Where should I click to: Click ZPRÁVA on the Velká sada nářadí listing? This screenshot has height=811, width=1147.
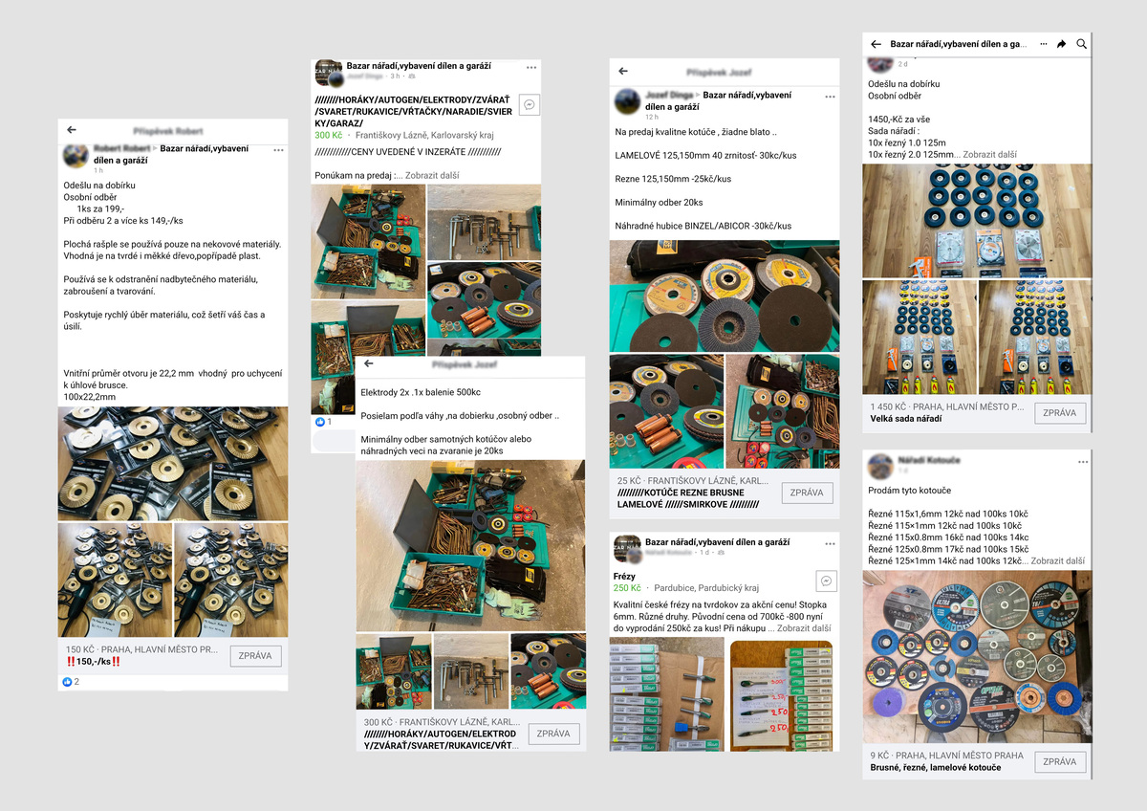pyautogui.click(x=1060, y=413)
